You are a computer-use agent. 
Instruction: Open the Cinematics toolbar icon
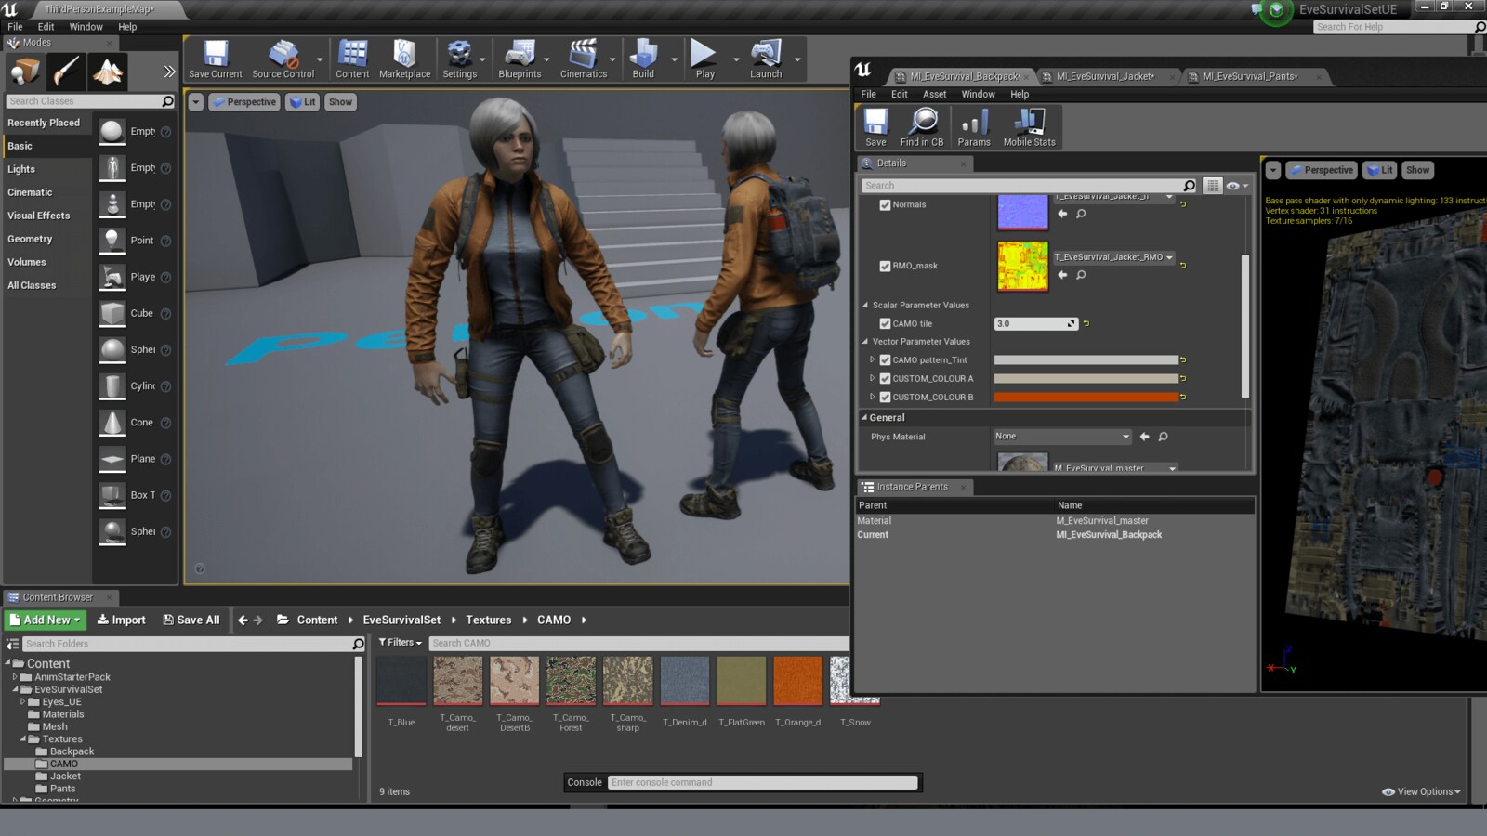[584, 58]
